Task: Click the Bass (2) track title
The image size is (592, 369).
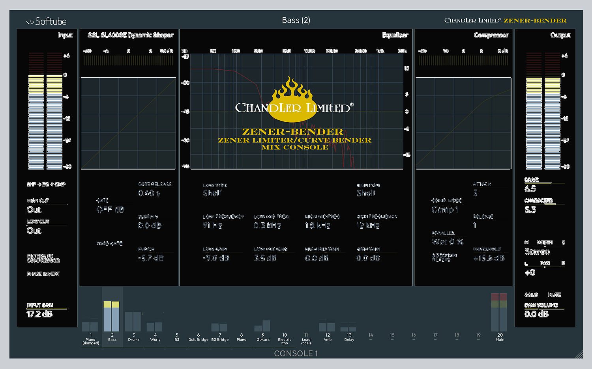Action: [x=296, y=20]
